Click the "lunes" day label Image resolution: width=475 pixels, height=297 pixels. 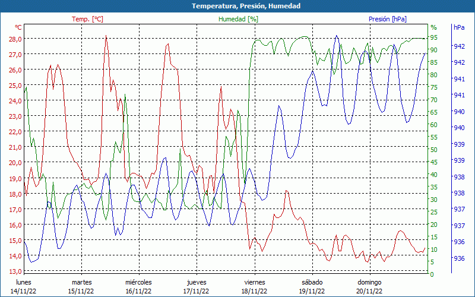coord(24,282)
